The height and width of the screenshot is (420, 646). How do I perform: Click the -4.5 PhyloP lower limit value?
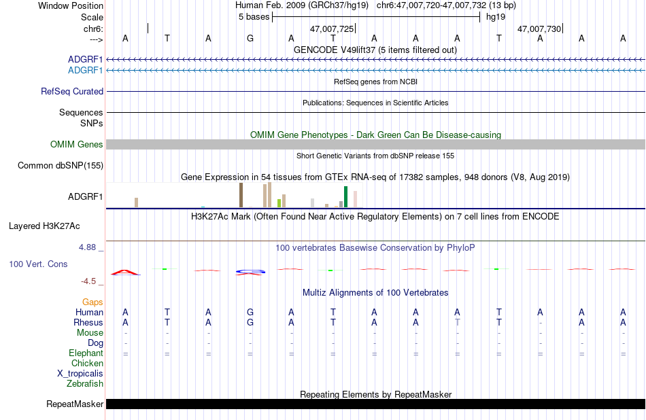click(x=88, y=281)
